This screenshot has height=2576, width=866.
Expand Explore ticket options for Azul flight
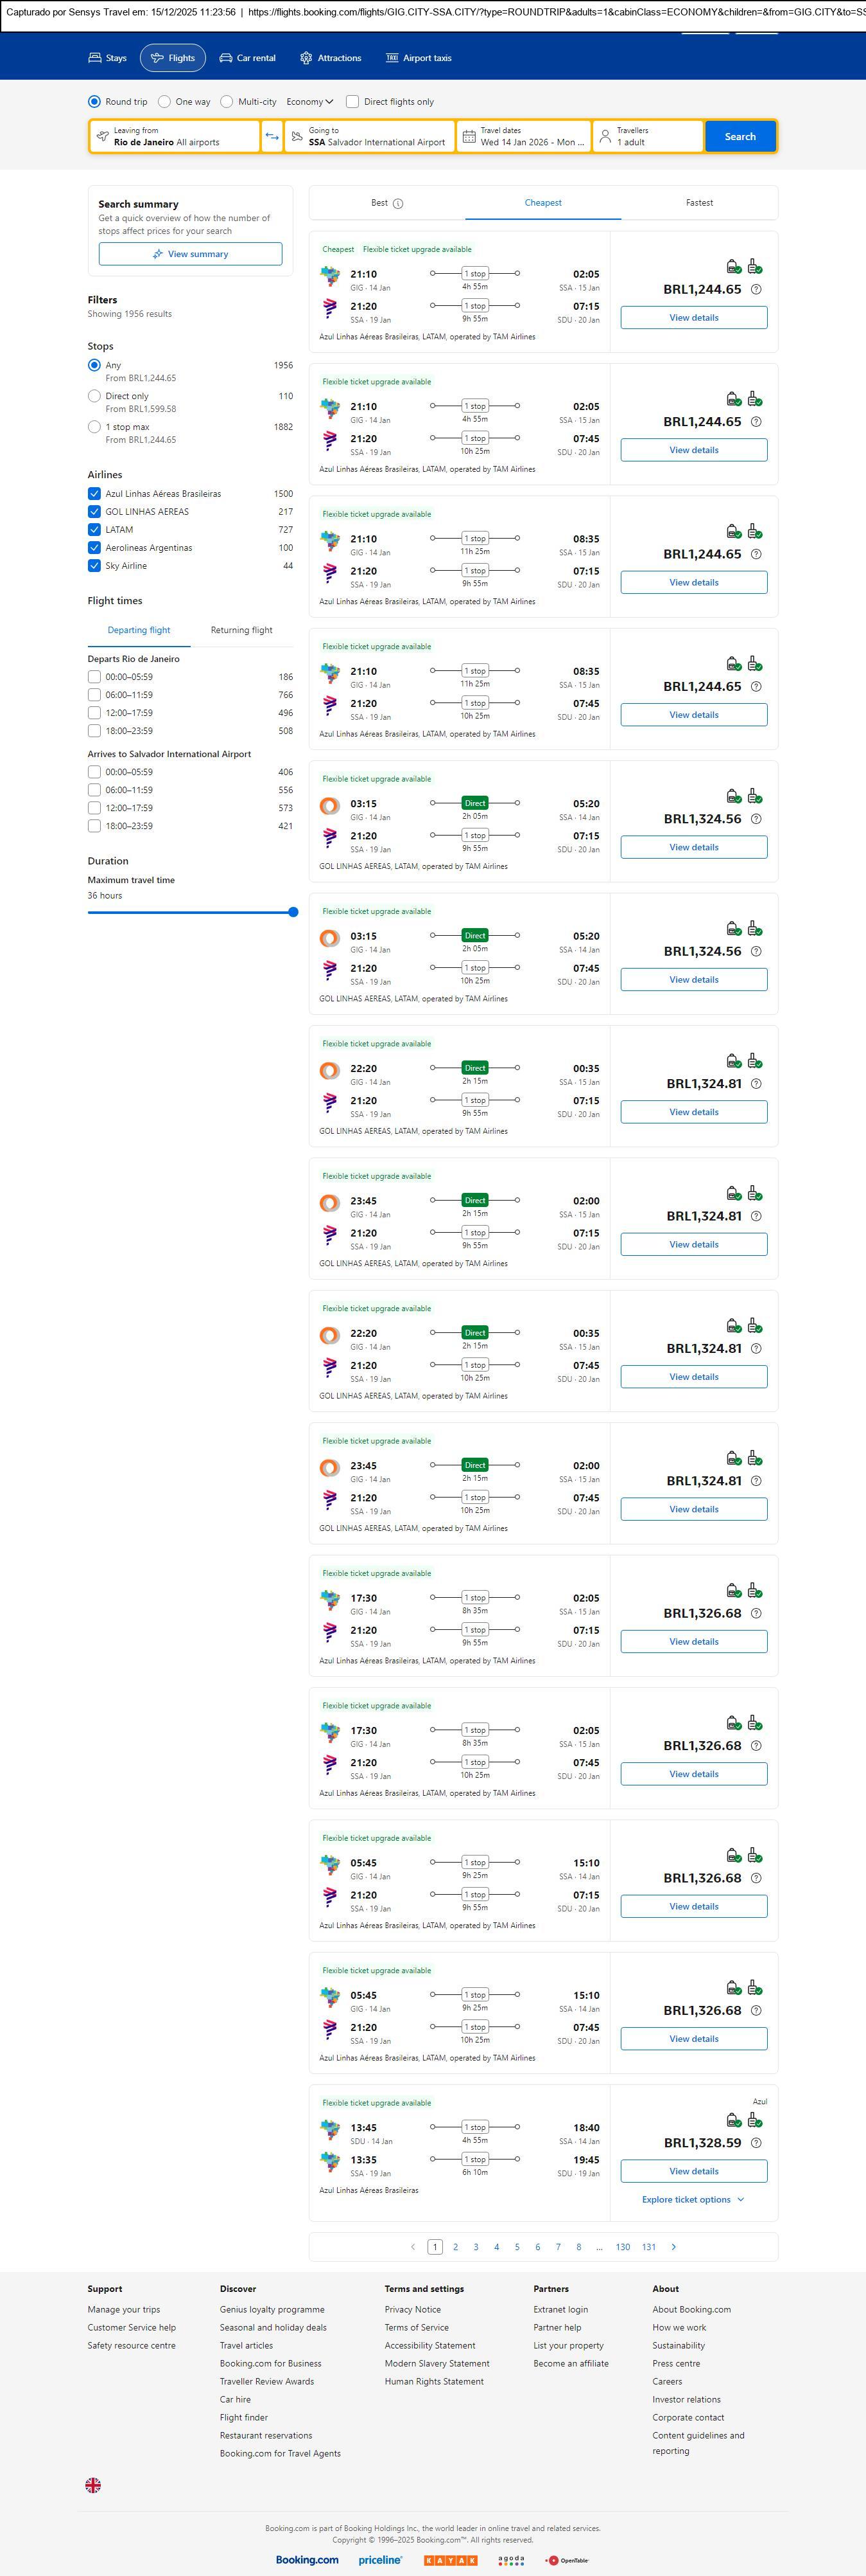tap(693, 2199)
